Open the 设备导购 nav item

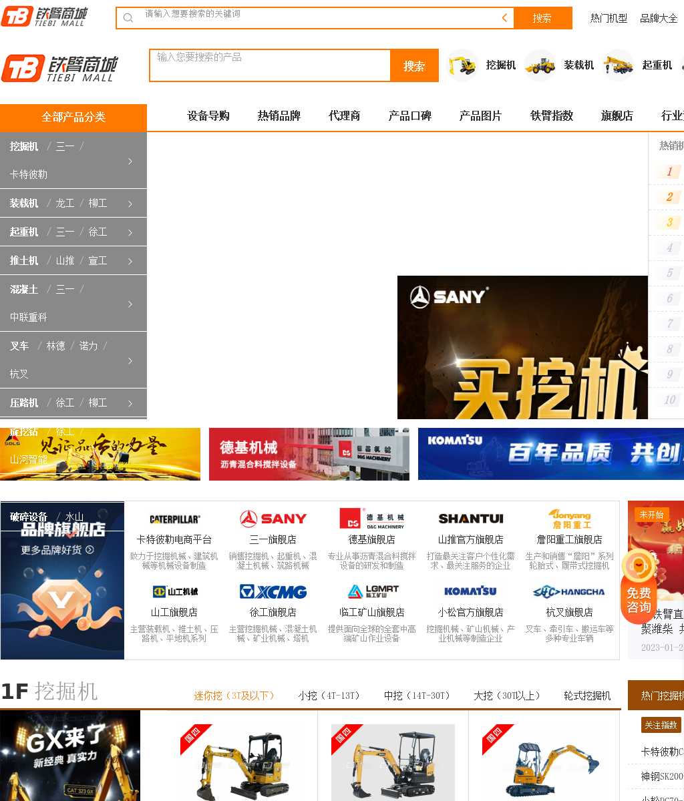click(x=208, y=116)
